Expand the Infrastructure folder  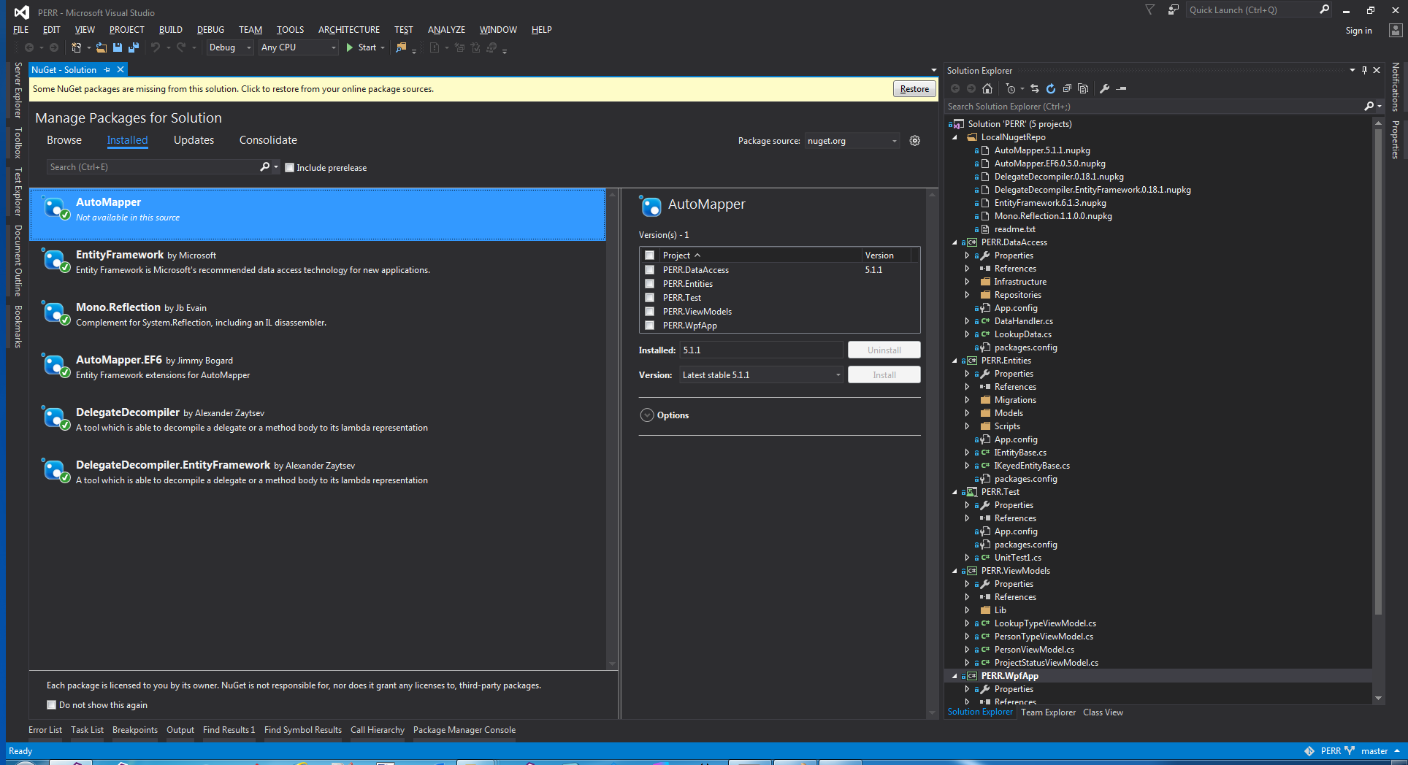pyautogui.click(x=967, y=282)
